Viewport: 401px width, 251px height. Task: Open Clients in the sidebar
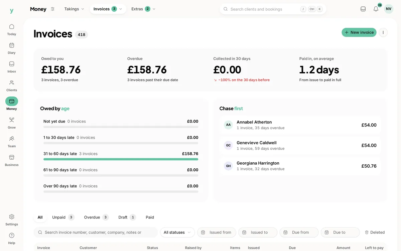point(12,86)
